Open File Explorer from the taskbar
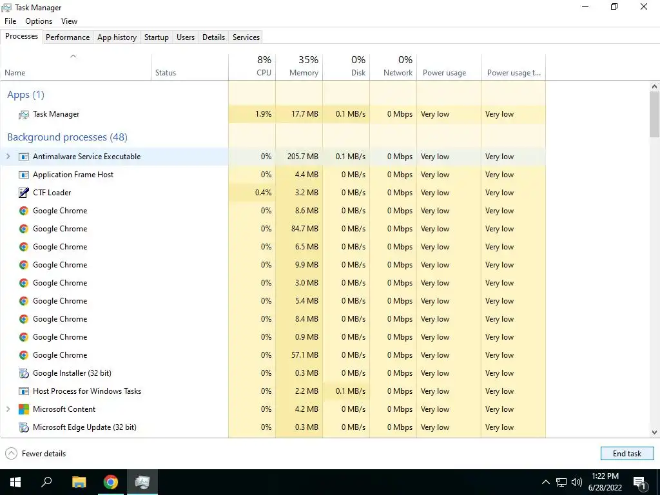This screenshot has width=660, height=495. [x=79, y=482]
